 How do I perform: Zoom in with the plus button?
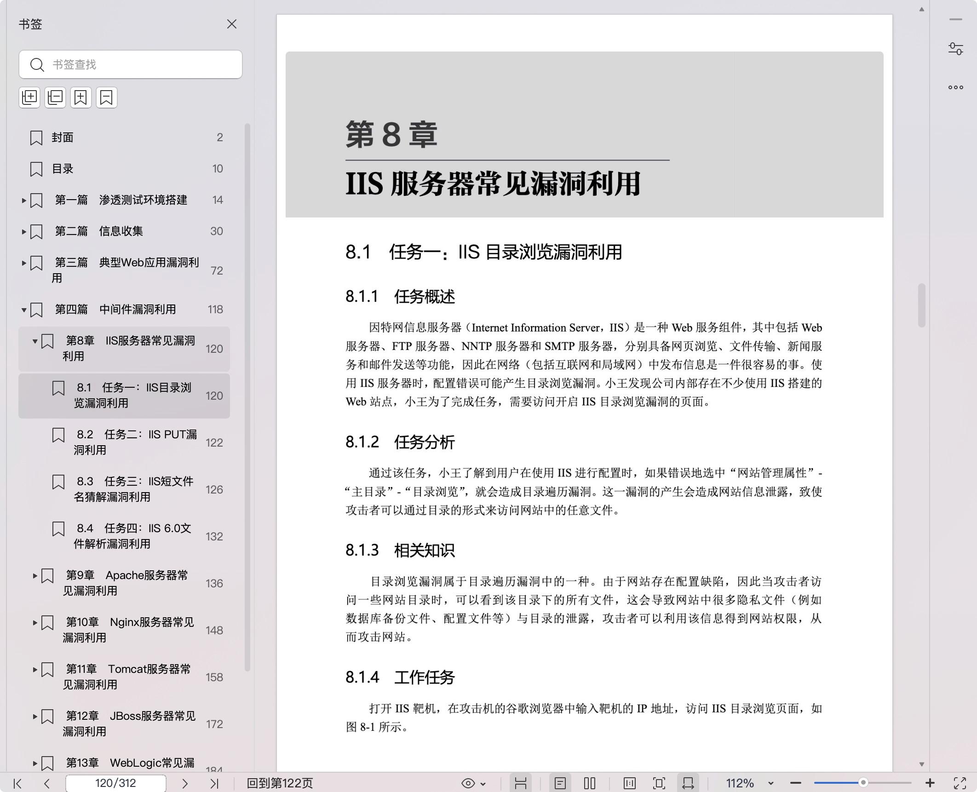click(x=930, y=783)
